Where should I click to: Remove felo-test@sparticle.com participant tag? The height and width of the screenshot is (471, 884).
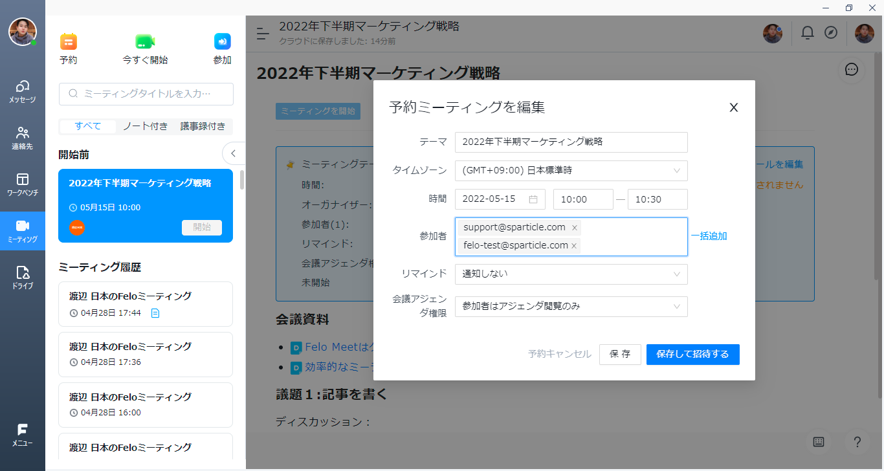coord(574,246)
